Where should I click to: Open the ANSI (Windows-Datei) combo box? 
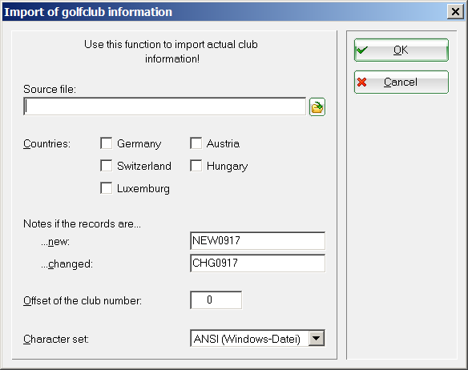click(x=257, y=339)
